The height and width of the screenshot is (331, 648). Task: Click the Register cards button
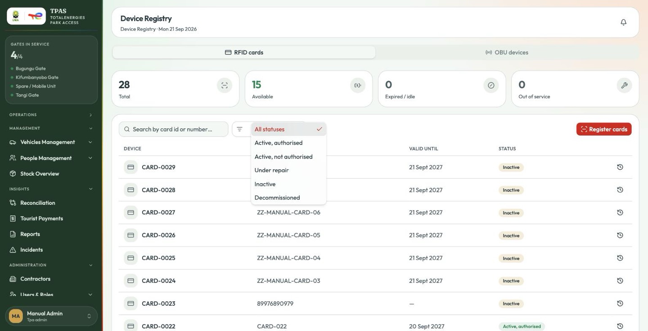(x=604, y=129)
